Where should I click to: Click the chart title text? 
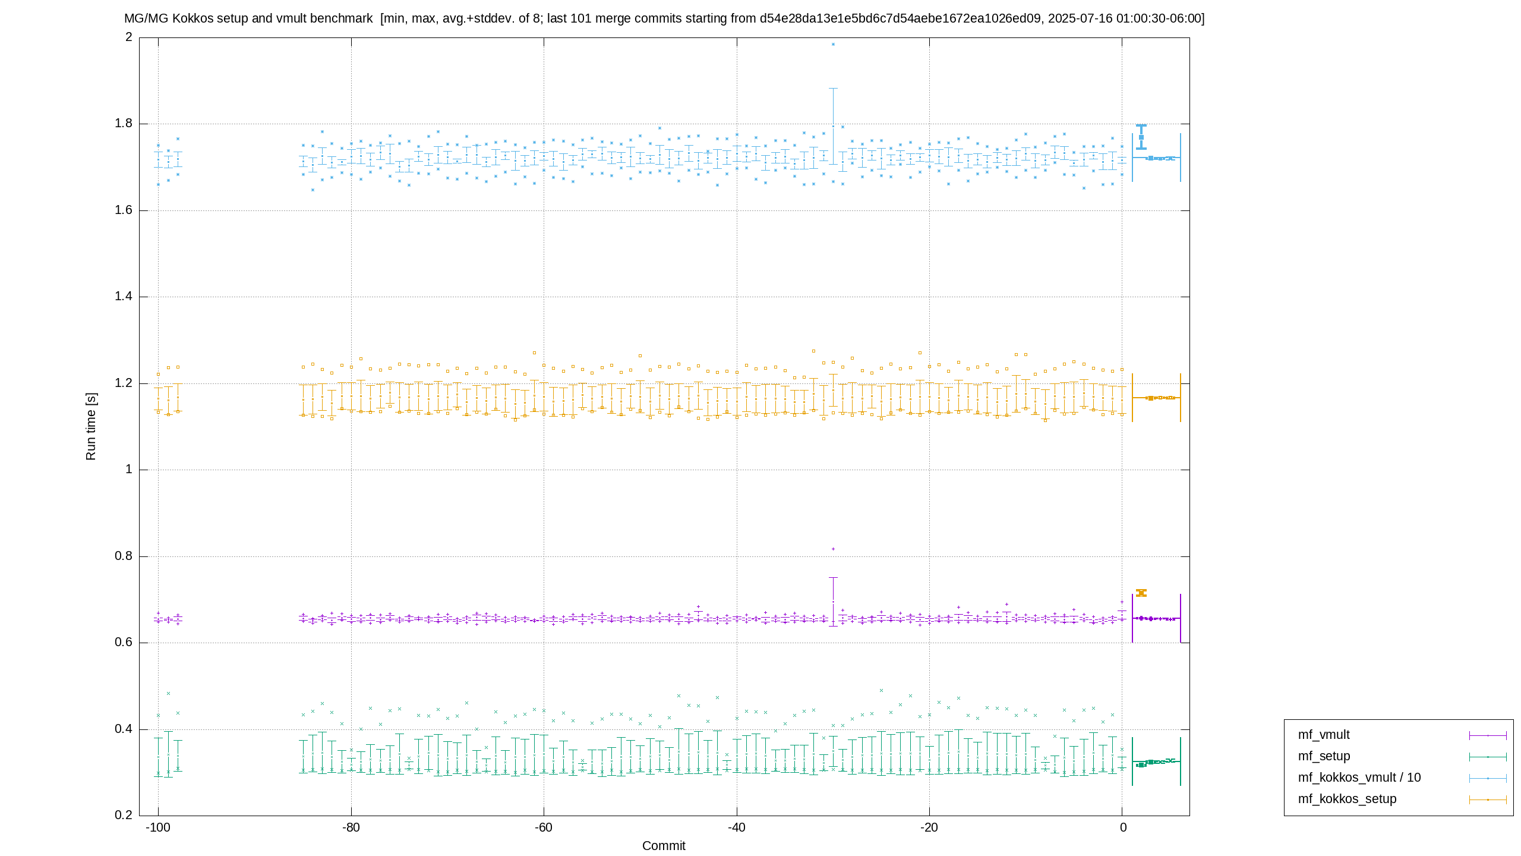click(x=664, y=18)
